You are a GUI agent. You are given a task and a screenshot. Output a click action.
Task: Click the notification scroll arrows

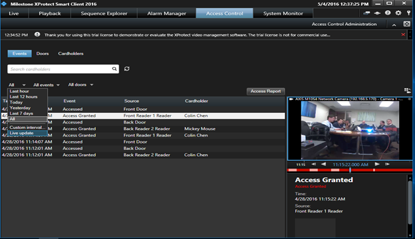point(410,35)
